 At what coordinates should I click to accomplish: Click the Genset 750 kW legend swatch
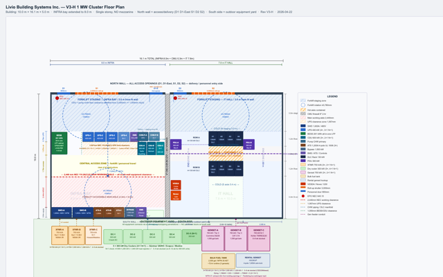[303, 172]
